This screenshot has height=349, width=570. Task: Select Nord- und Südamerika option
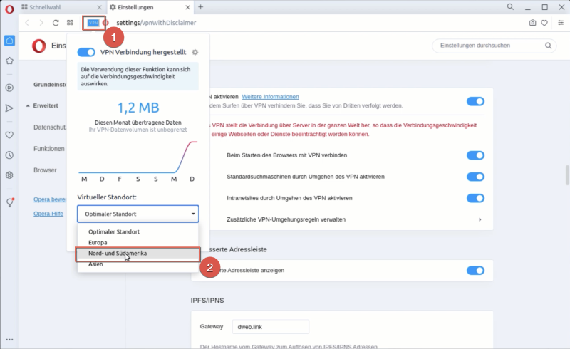point(138,254)
